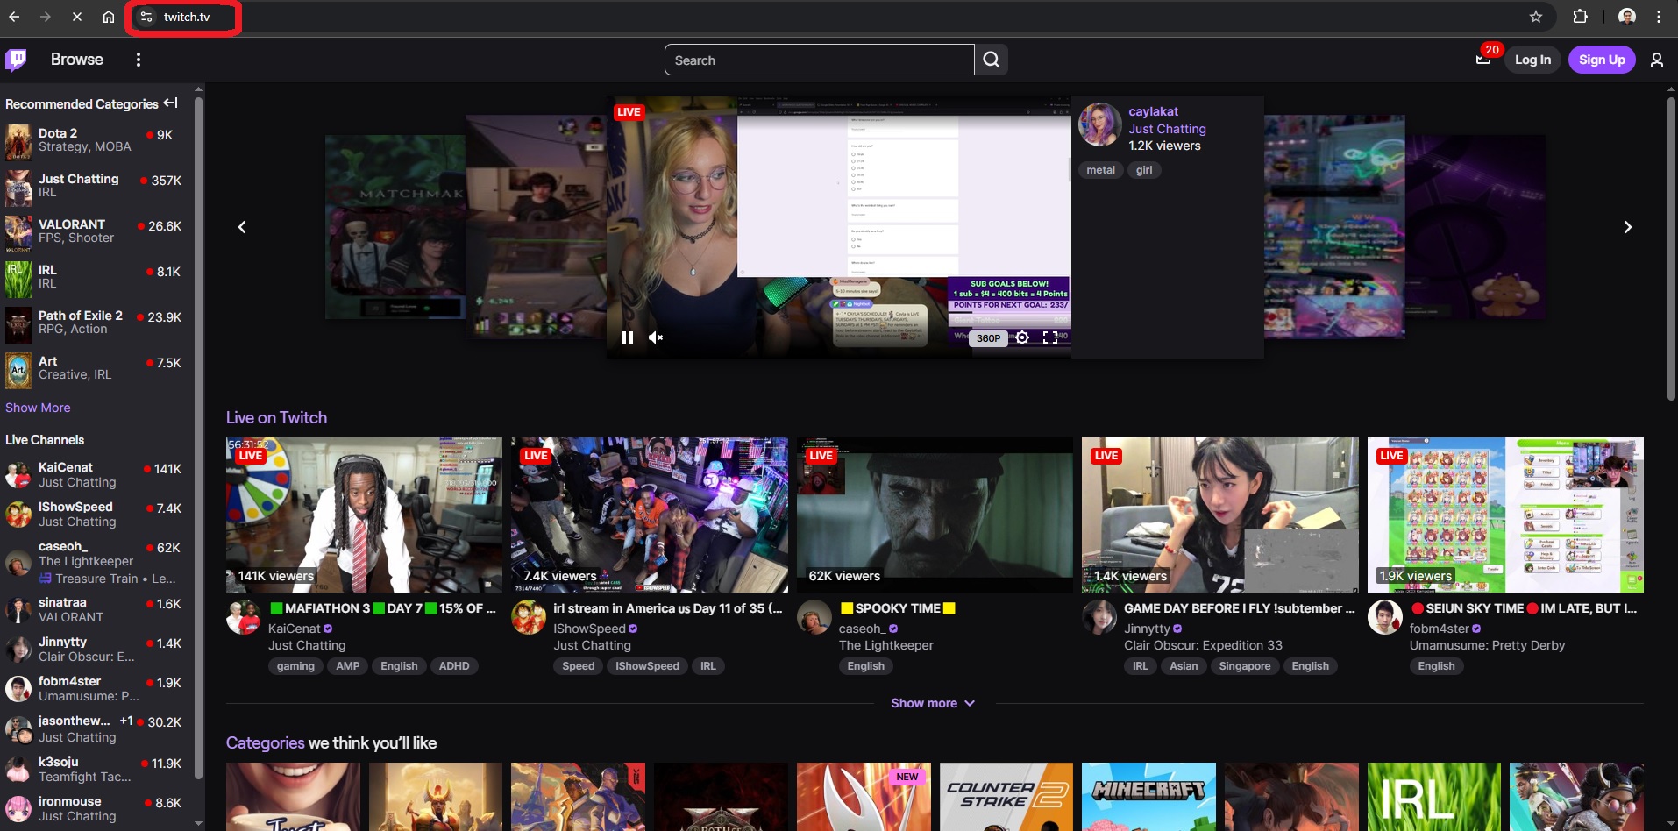The width and height of the screenshot is (1678, 831).
Task: Click the Log In button
Action: pos(1532,60)
